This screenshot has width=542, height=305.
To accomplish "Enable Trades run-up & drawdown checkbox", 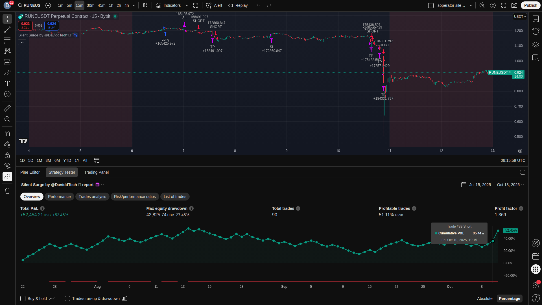I will (x=67, y=299).
